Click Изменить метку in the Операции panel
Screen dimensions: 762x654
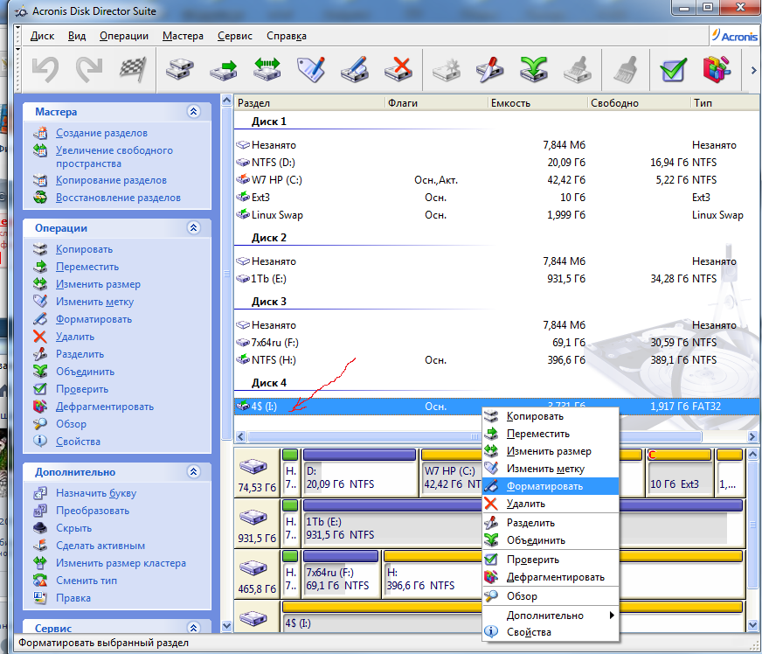tap(94, 302)
